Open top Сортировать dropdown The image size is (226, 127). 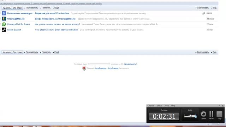click(202, 8)
